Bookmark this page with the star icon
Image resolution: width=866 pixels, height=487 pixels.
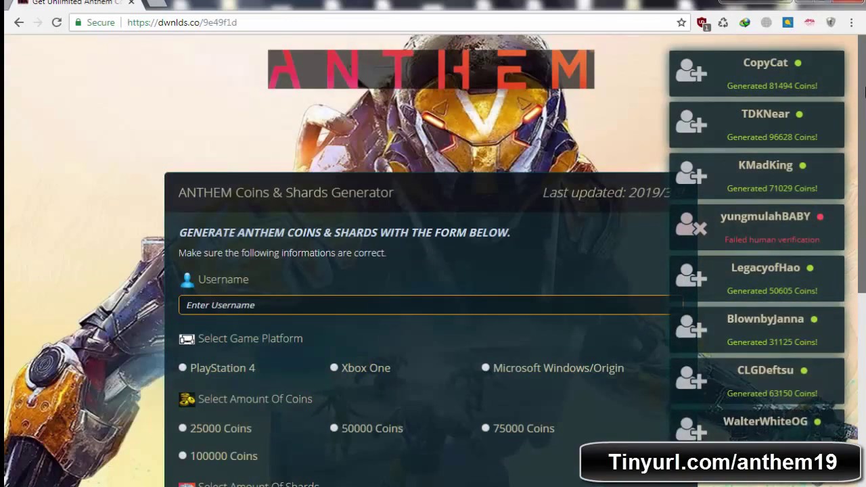(681, 22)
